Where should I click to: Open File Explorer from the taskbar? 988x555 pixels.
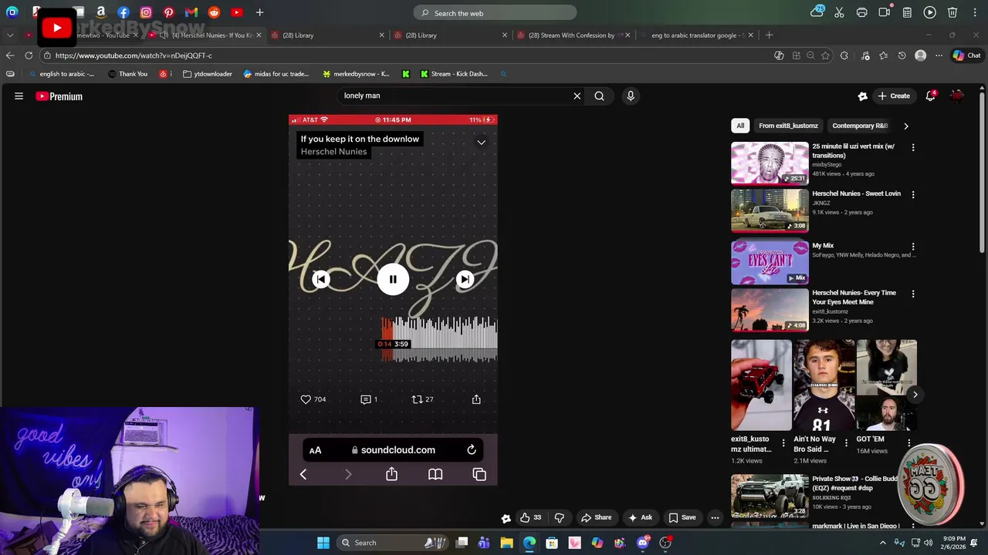coord(506,543)
